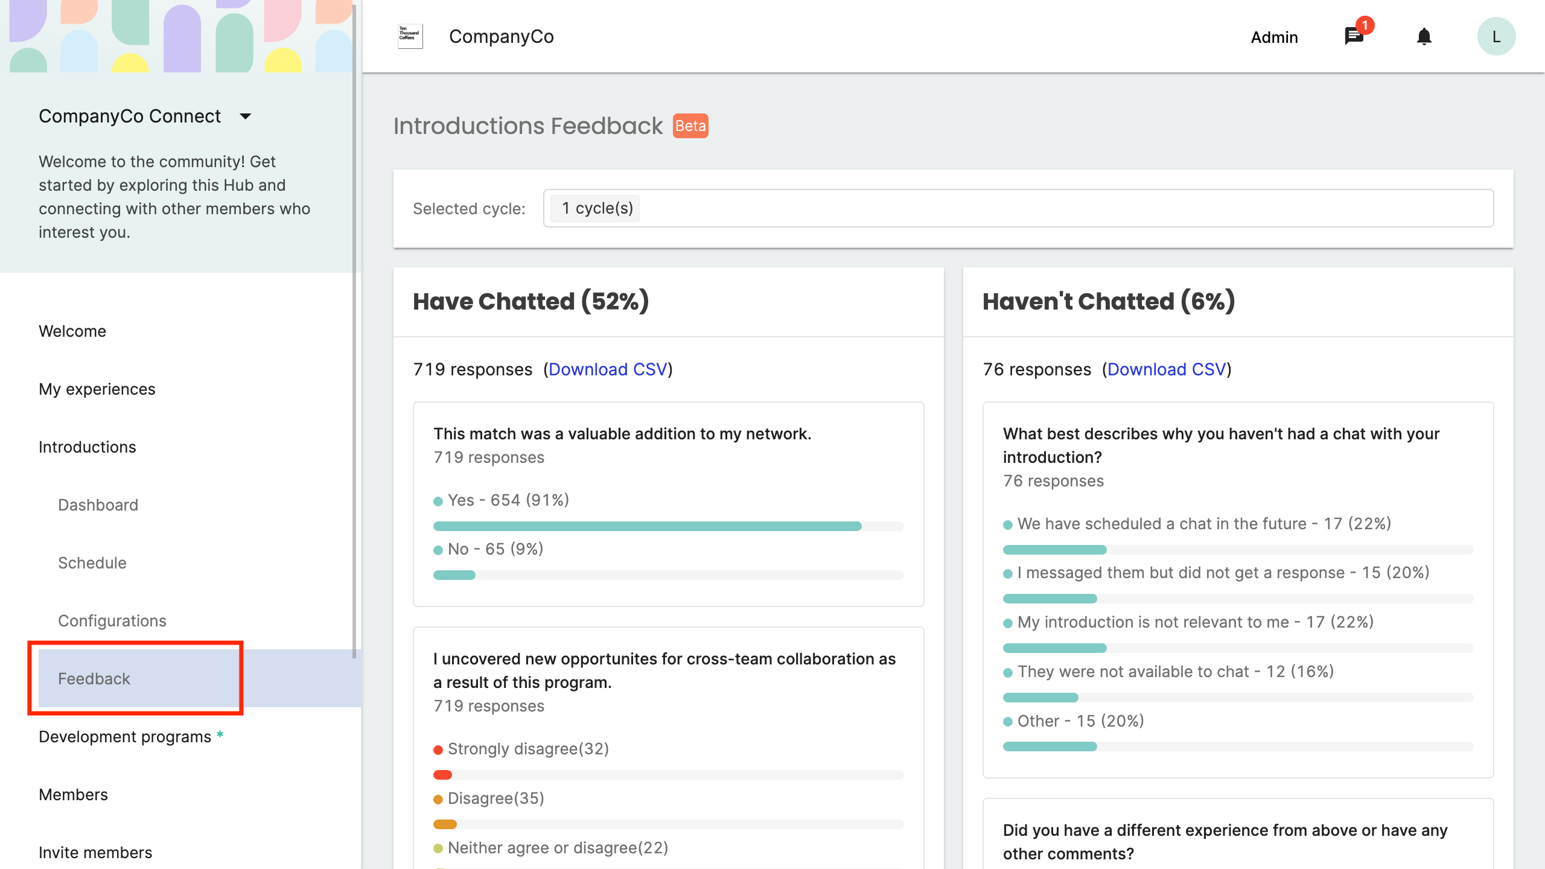Click the 'Have Chatted (52%)' heading
The width and height of the screenshot is (1545, 869).
pyautogui.click(x=531, y=302)
